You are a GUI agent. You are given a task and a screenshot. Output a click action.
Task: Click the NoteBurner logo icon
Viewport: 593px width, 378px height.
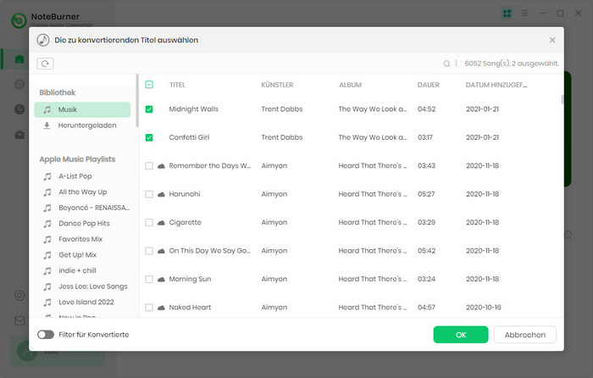[19, 20]
